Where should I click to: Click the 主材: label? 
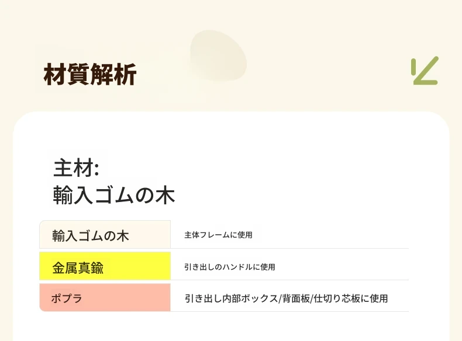point(76,168)
